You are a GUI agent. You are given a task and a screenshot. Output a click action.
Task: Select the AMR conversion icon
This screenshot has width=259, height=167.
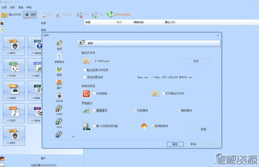point(14,91)
